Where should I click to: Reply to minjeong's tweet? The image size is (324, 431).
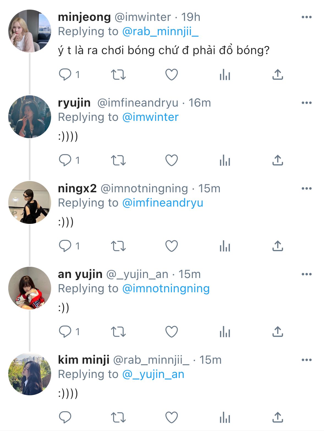(x=65, y=74)
